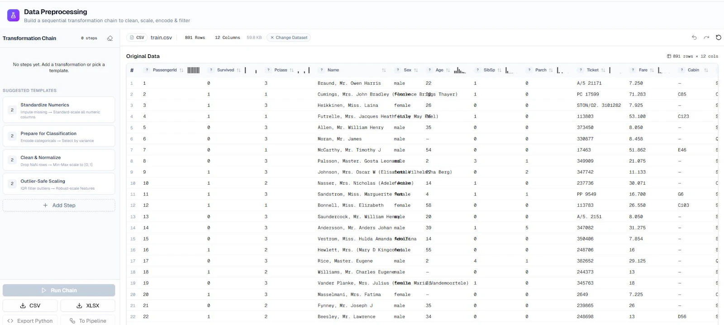Undo the last action
Screen dimensions: 724x325
[x=694, y=38]
